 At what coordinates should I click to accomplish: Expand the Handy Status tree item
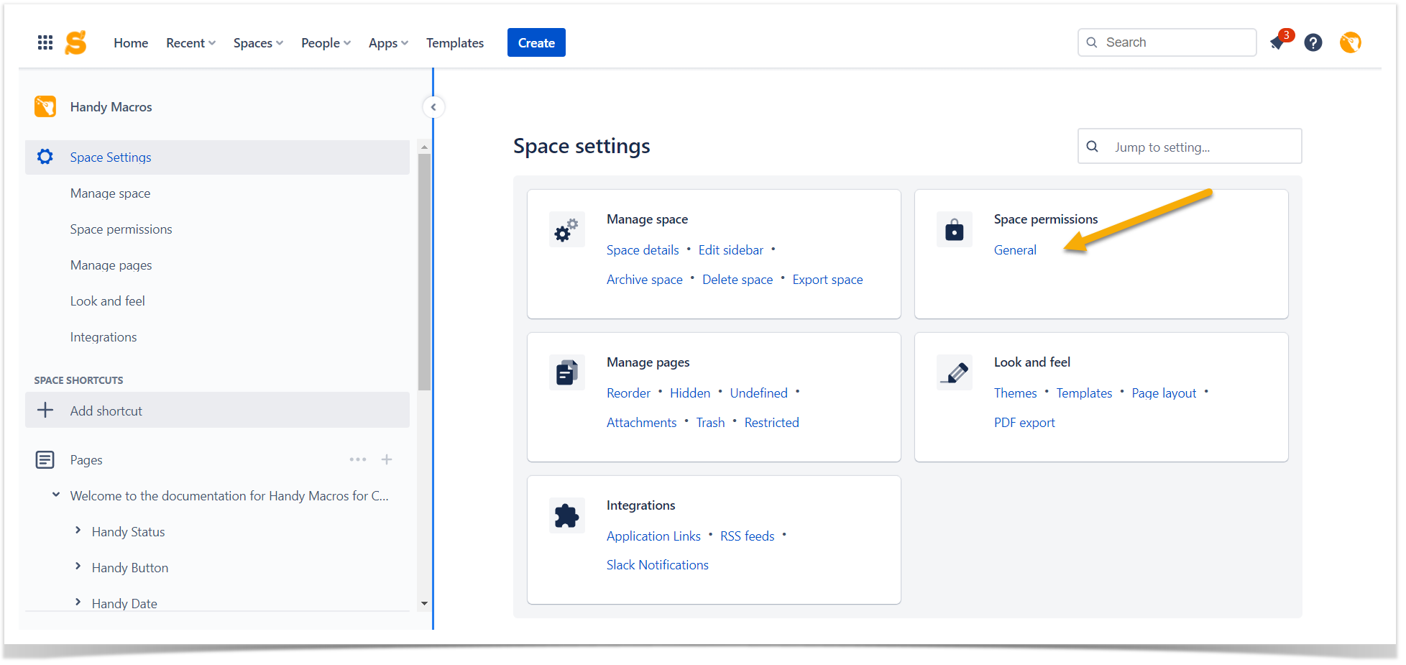[x=78, y=531]
